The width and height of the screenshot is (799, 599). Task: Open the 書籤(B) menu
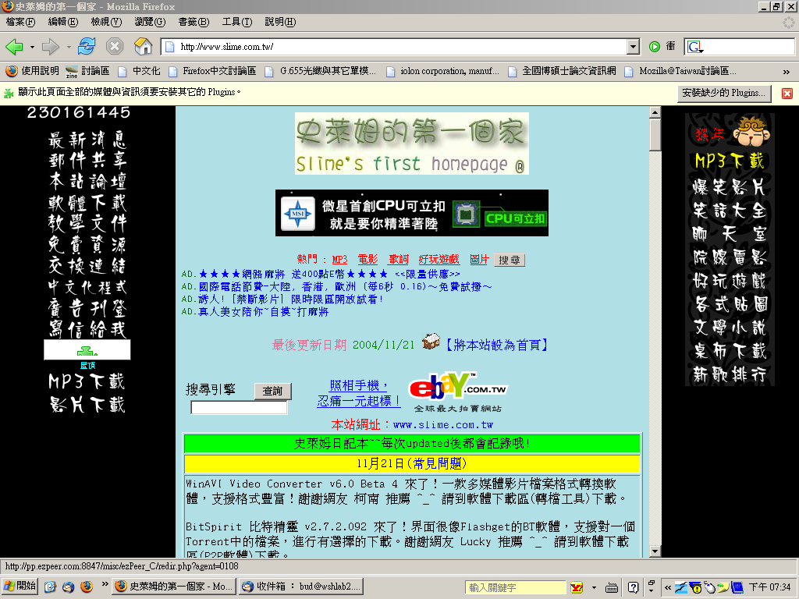tap(194, 22)
